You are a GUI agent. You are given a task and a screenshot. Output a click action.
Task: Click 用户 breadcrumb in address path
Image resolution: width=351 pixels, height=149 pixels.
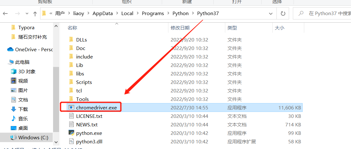[x=60, y=14]
